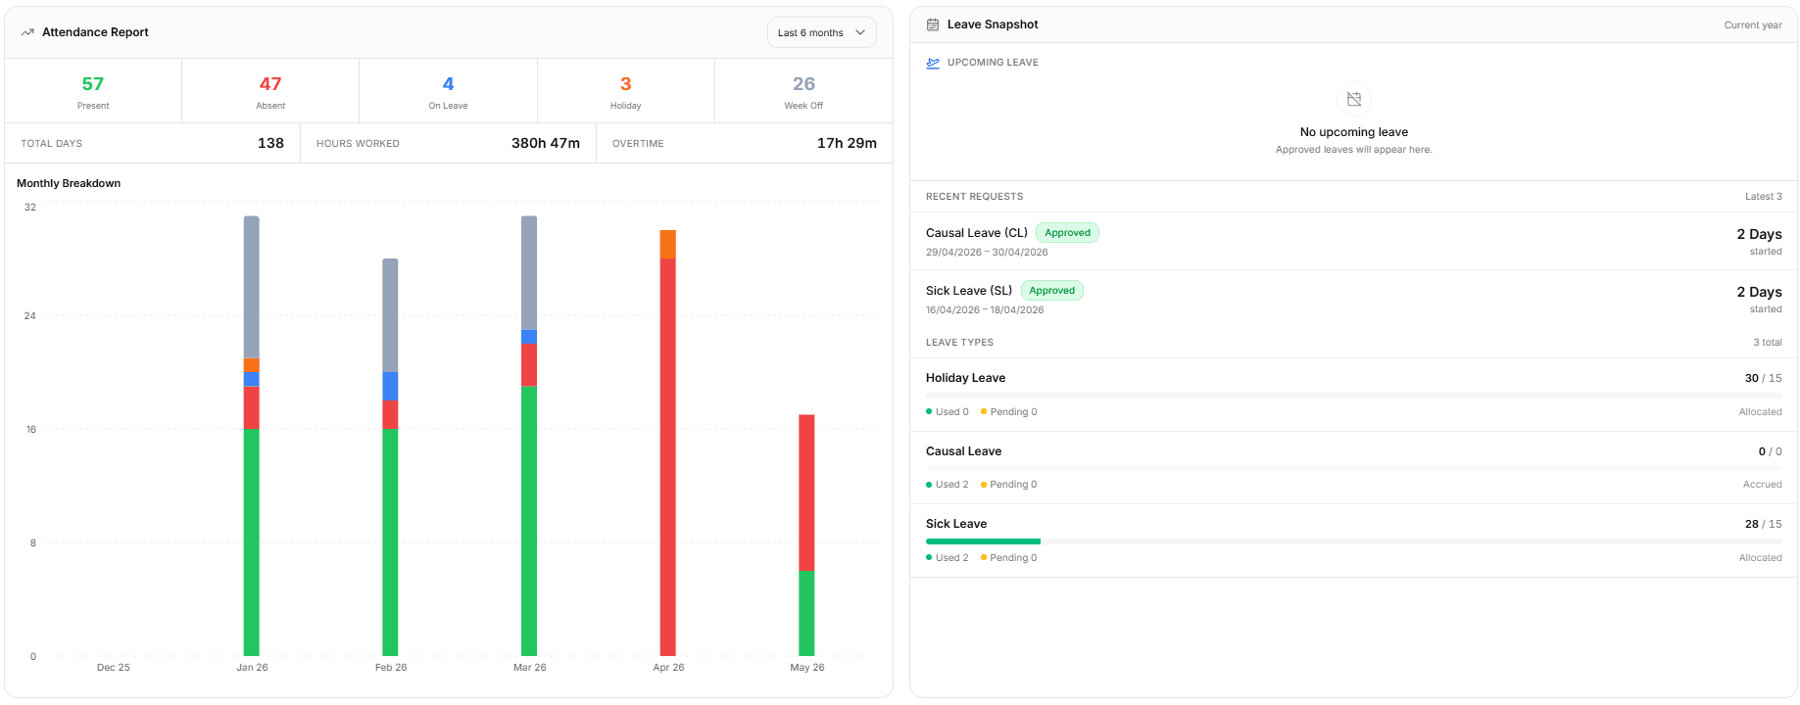
Task: Click the Apr 26 red absent bar
Action: pyautogui.click(x=668, y=456)
